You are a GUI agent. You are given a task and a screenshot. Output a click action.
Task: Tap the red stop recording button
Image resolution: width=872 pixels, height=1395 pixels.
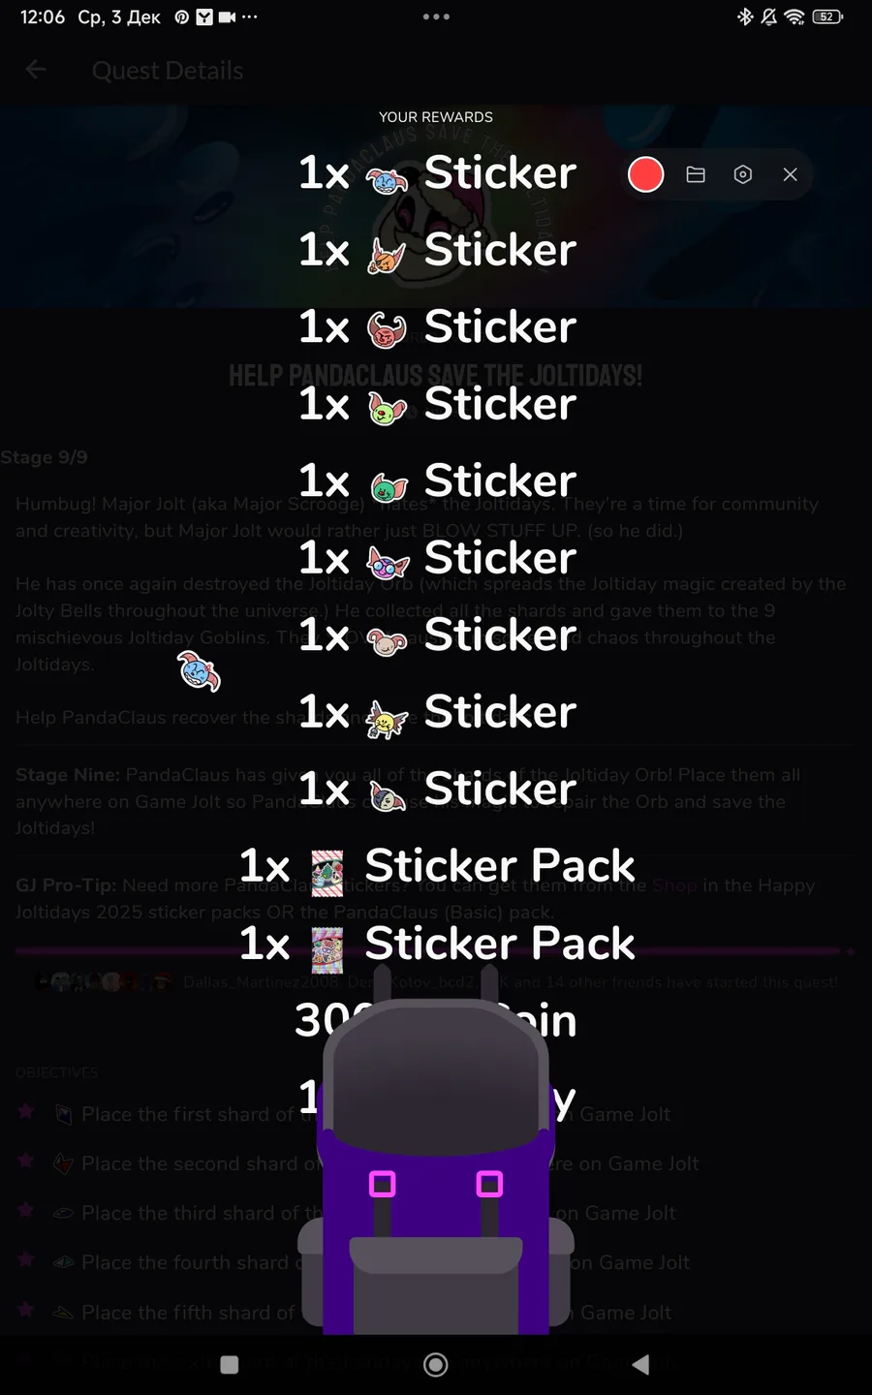[x=645, y=174]
